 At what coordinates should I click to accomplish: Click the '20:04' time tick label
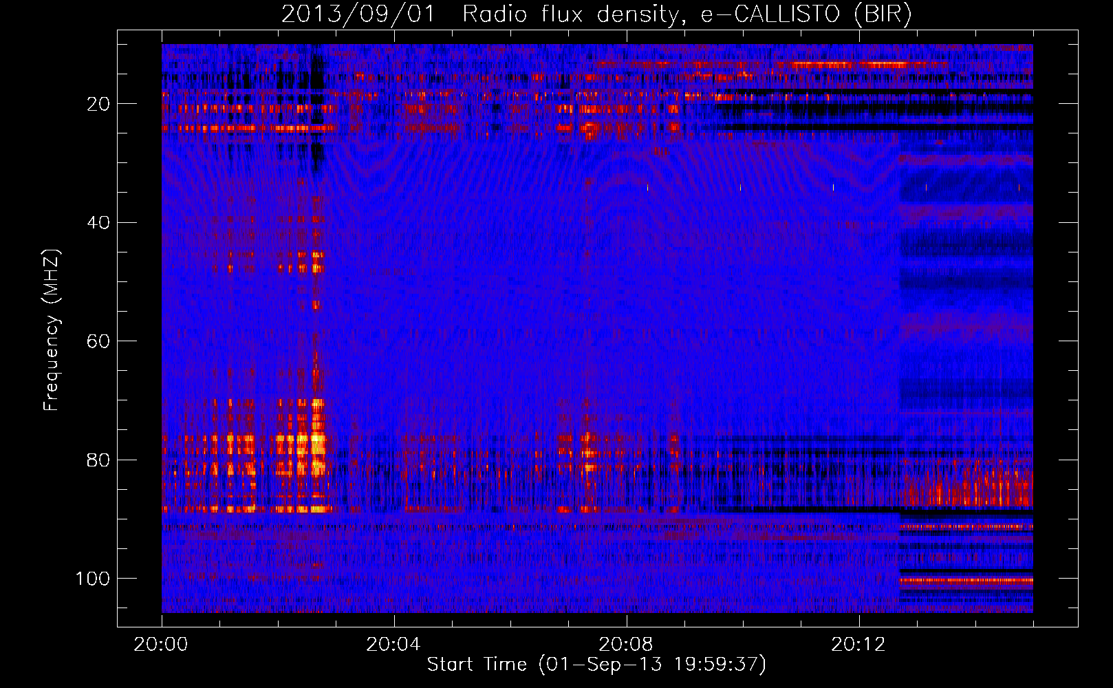393,644
